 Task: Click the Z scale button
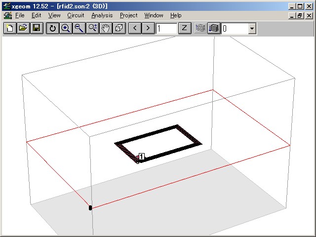click(x=185, y=28)
